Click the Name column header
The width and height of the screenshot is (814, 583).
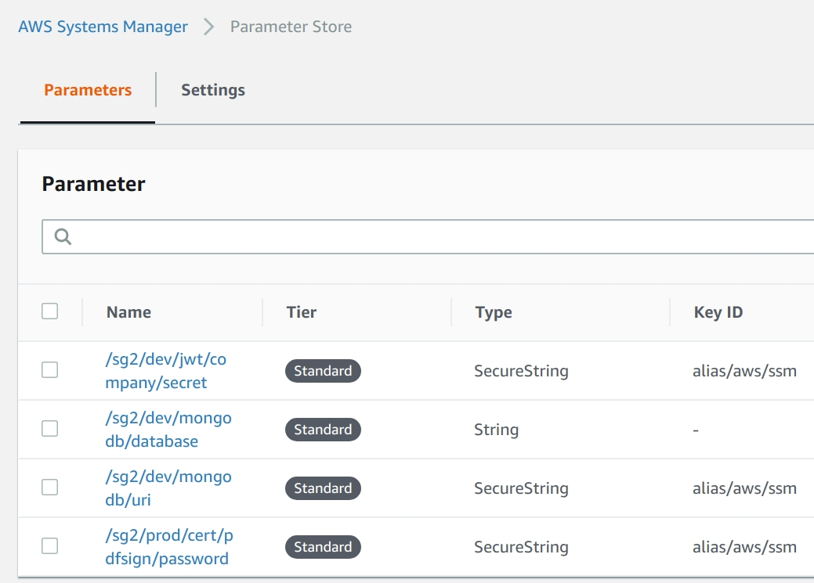pyautogui.click(x=128, y=312)
